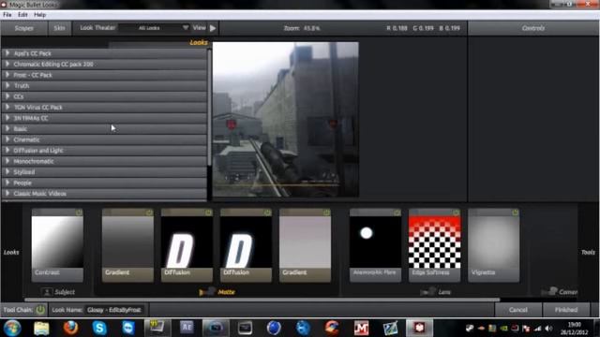Open Skype from the taskbar
The image size is (600, 337).
point(99,328)
